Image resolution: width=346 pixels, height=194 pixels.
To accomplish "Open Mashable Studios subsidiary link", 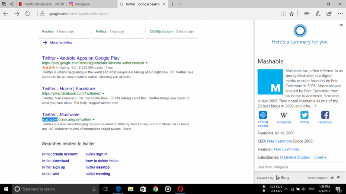I will [295, 157].
